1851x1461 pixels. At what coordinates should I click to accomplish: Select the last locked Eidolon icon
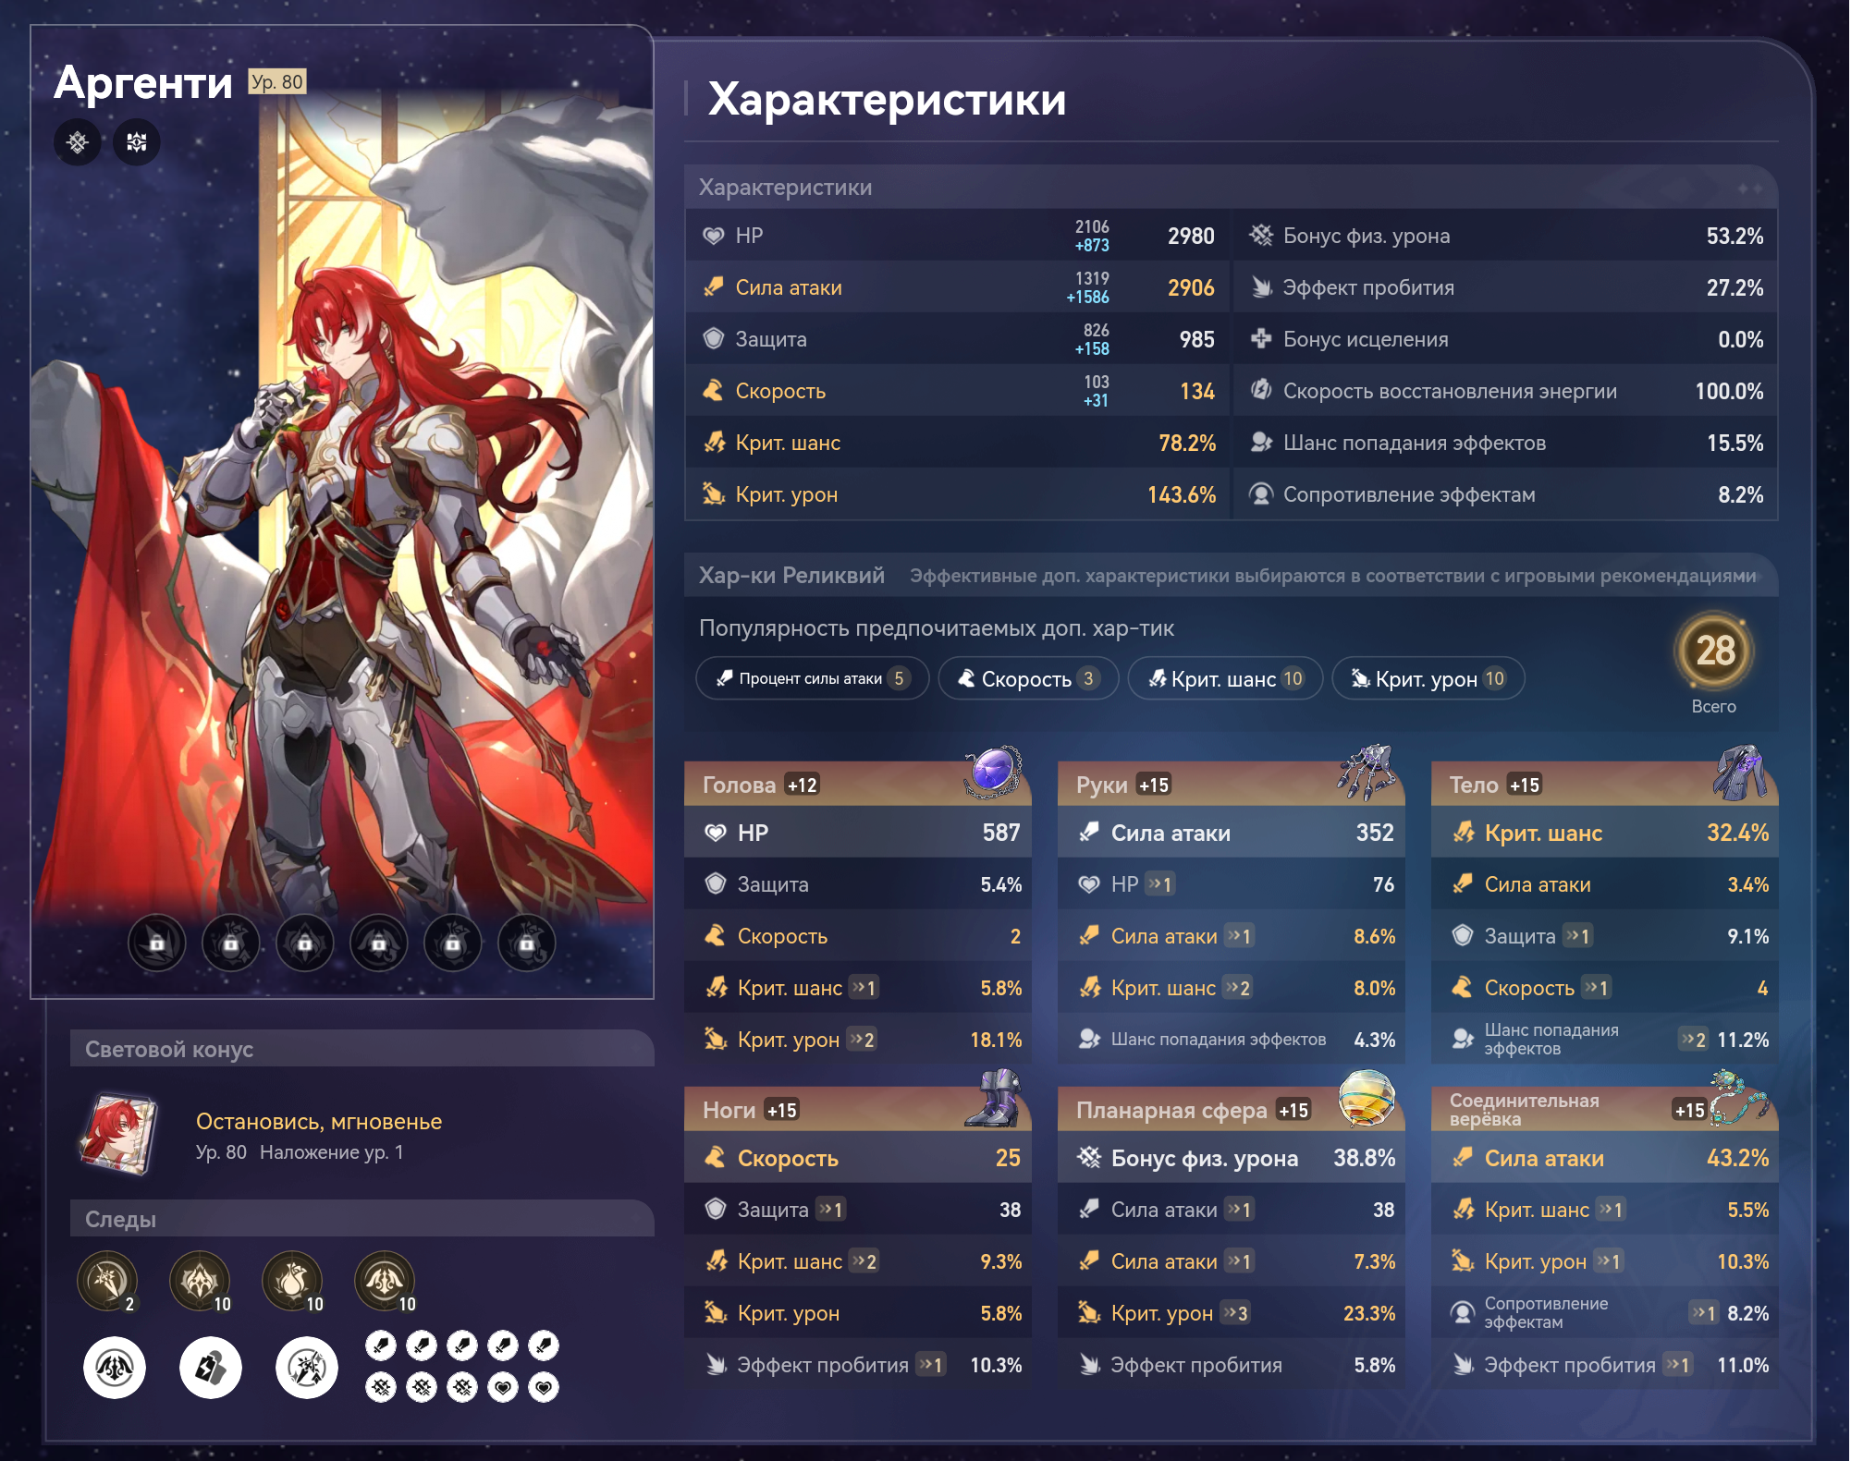coord(527,944)
